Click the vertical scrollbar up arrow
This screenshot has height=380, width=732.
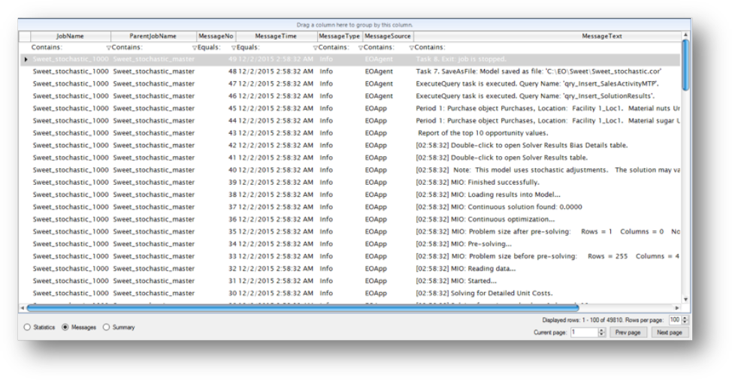685,35
